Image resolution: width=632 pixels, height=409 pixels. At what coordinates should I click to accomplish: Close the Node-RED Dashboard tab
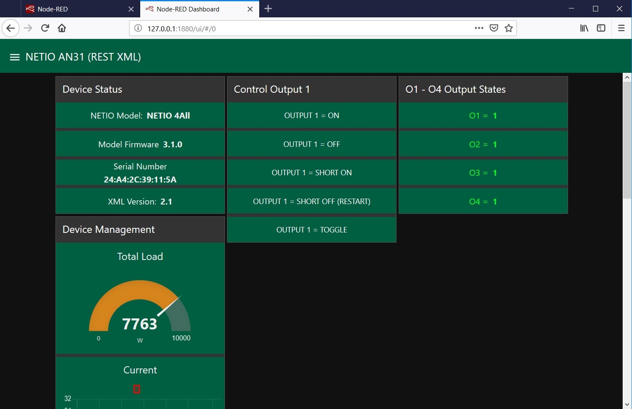[250, 9]
